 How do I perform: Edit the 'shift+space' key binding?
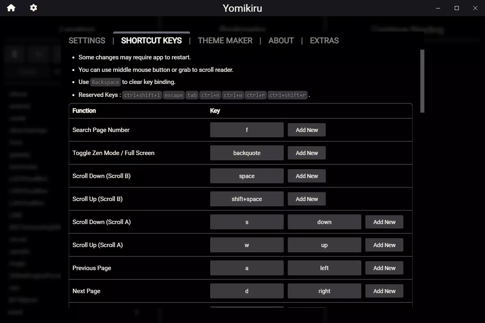click(x=247, y=199)
